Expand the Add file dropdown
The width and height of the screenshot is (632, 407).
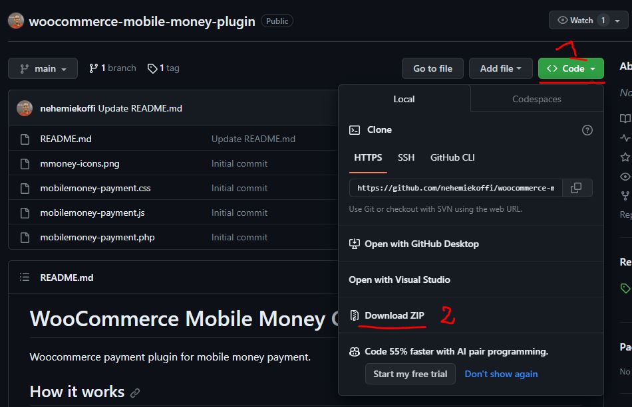pyautogui.click(x=500, y=69)
